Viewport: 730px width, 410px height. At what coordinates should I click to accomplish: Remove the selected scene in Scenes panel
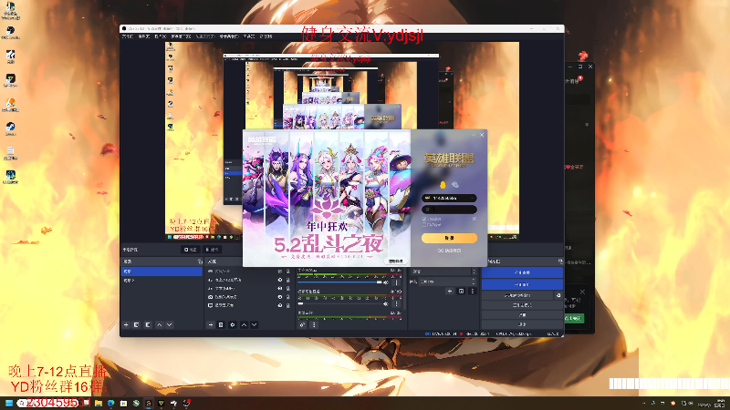point(136,325)
